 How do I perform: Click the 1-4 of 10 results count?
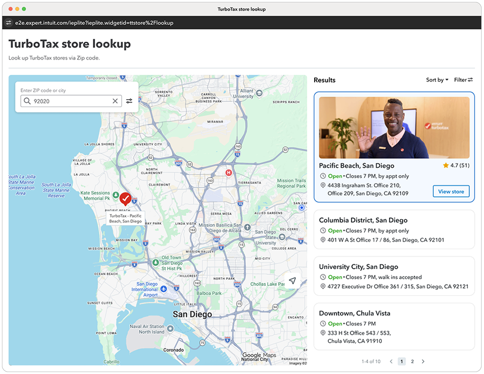coord(371,361)
